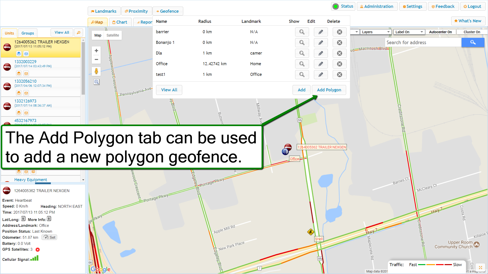Open the Label On dropdown

click(409, 32)
